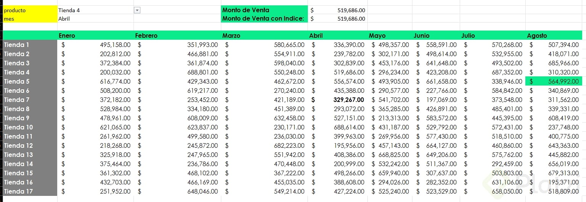This screenshot has height=202, width=586.
Task: Select Monto de Venta con Indice label
Action: point(264,18)
